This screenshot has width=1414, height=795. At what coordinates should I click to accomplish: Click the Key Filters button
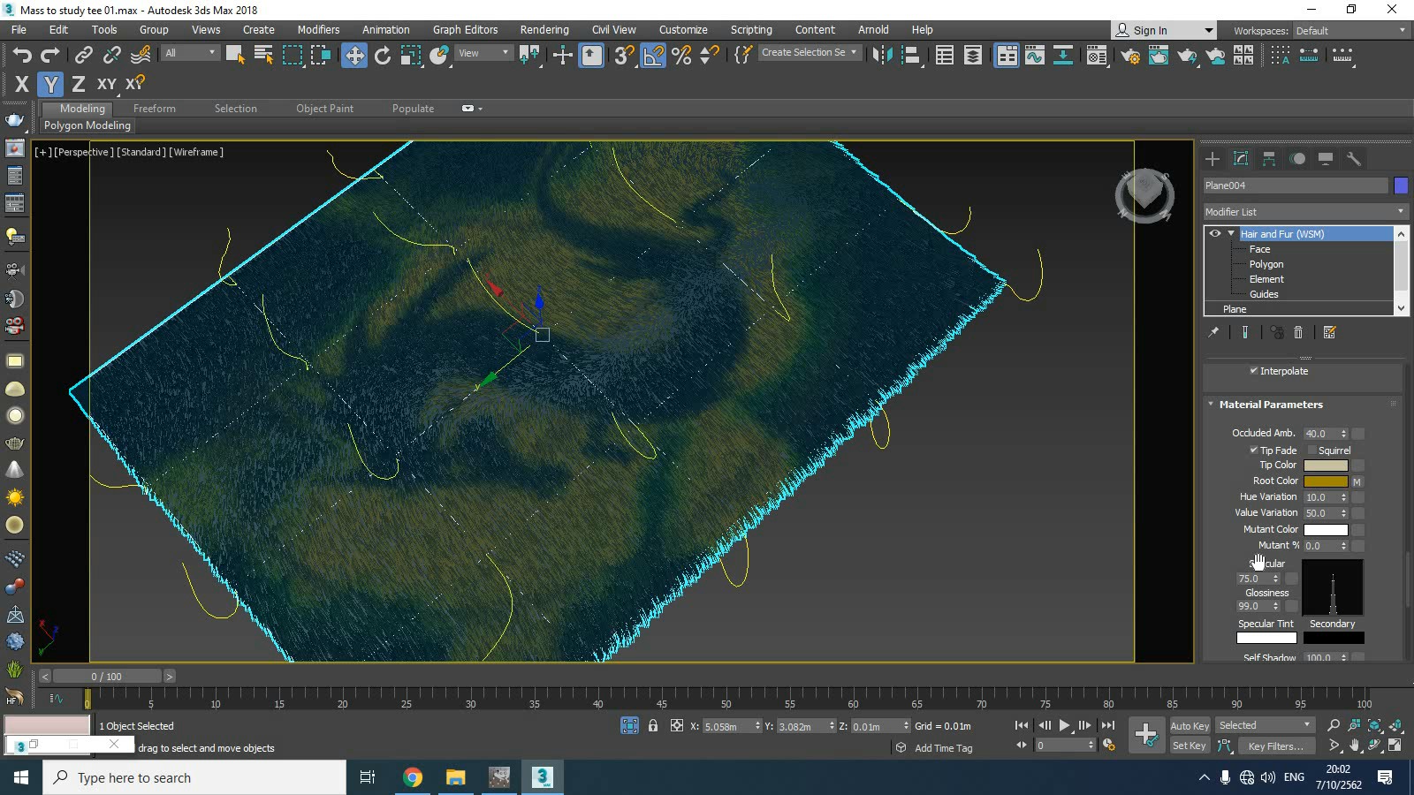coord(1275,746)
